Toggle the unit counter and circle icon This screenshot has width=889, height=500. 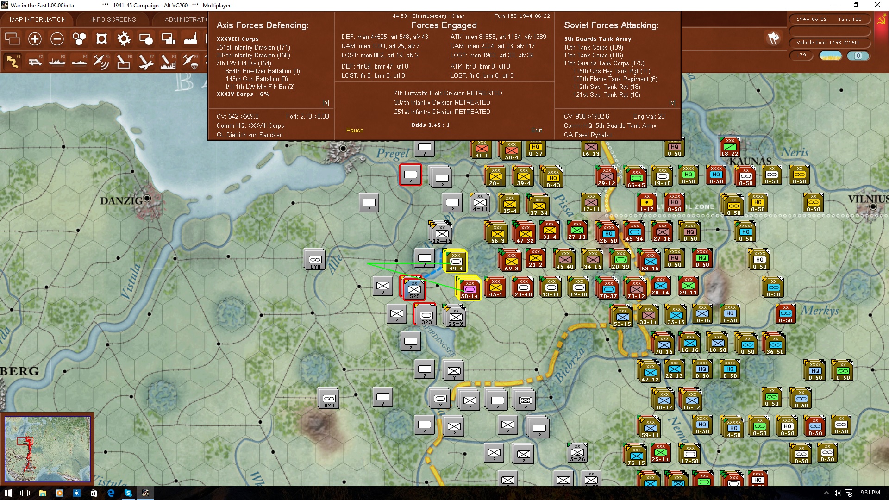[146, 39]
